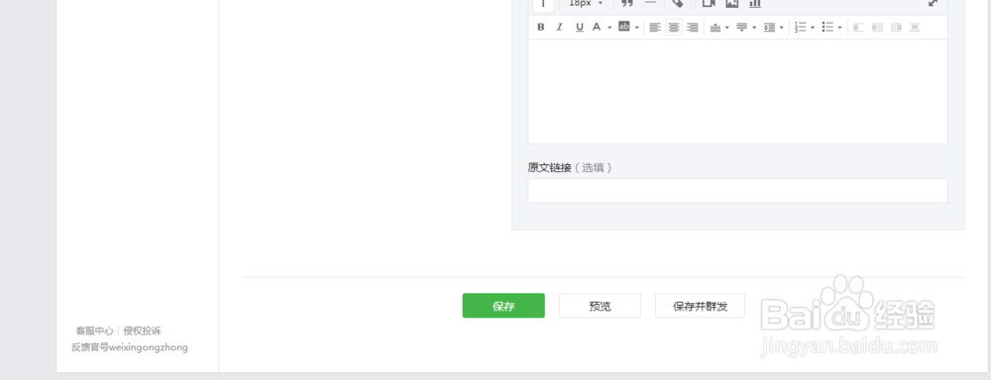
Task: Set spacing after paragraph
Action: [742, 27]
